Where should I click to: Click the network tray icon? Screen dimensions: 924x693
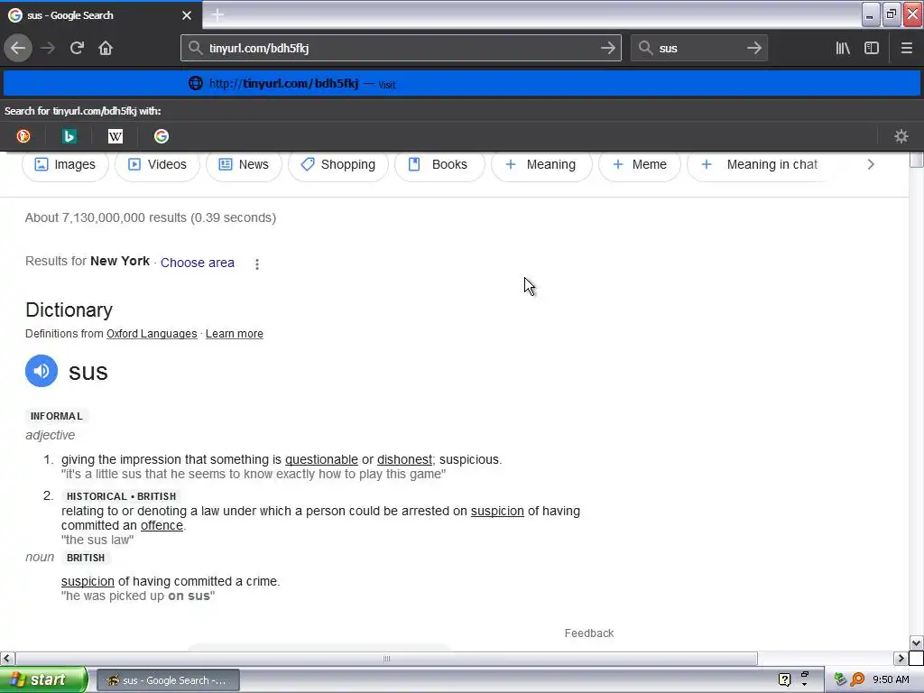click(x=840, y=680)
